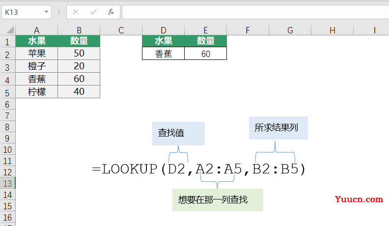Select row 3 header
This screenshot has width=389, height=226.
(7, 67)
